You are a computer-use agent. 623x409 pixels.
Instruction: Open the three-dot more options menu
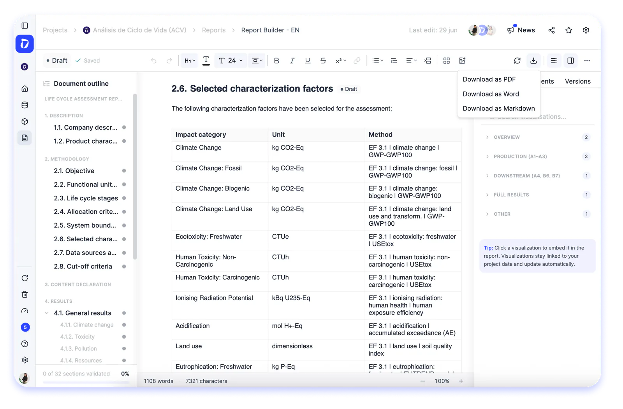[587, 61]
